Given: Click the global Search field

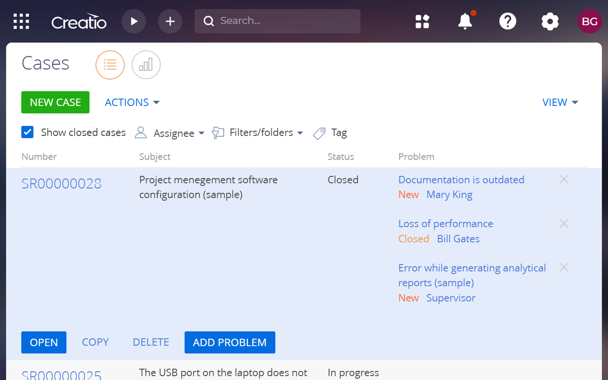Looking at the screenshot, I should click(277, 21).
